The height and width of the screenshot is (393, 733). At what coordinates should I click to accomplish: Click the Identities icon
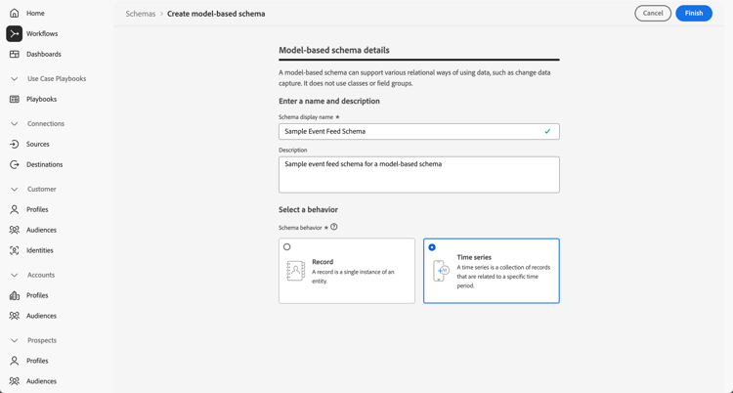click(x=15, y=251)
